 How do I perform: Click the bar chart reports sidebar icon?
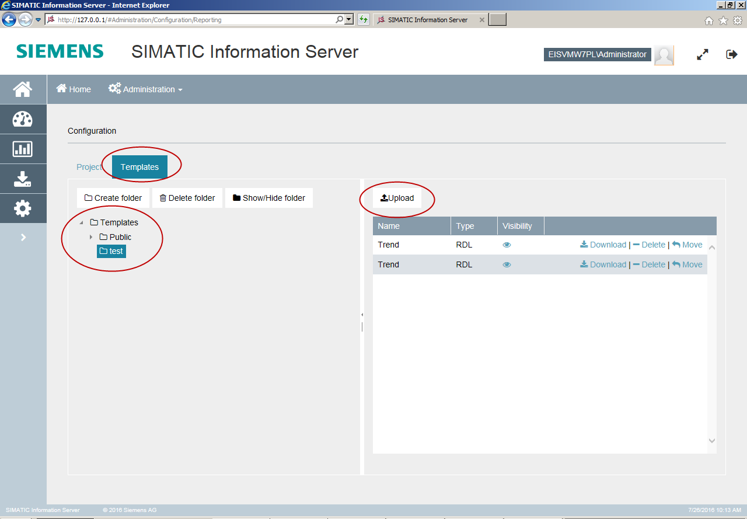[23, 149]
